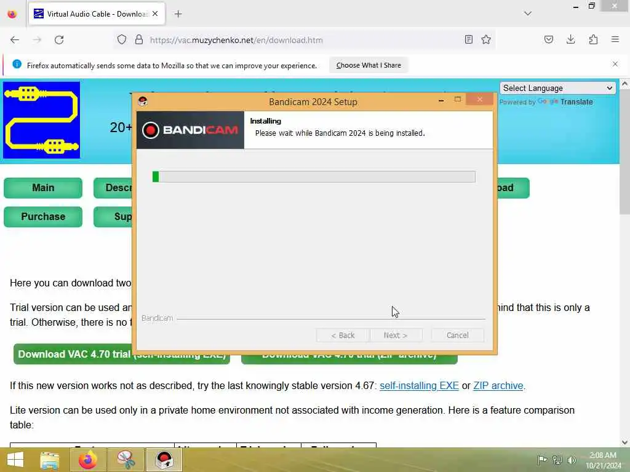
Task: Click the Firefox forward arrow
Action: [37, 40]
